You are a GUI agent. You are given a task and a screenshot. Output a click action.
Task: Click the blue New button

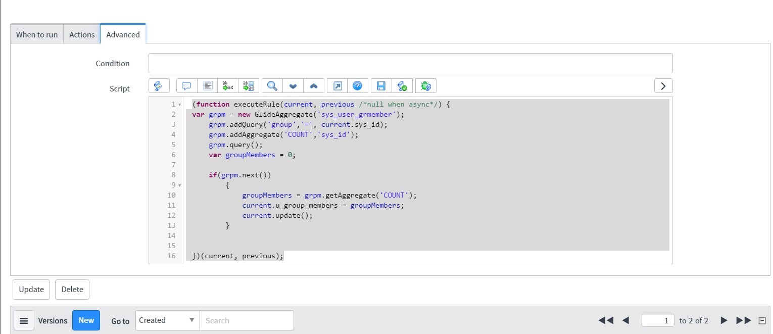86,320
